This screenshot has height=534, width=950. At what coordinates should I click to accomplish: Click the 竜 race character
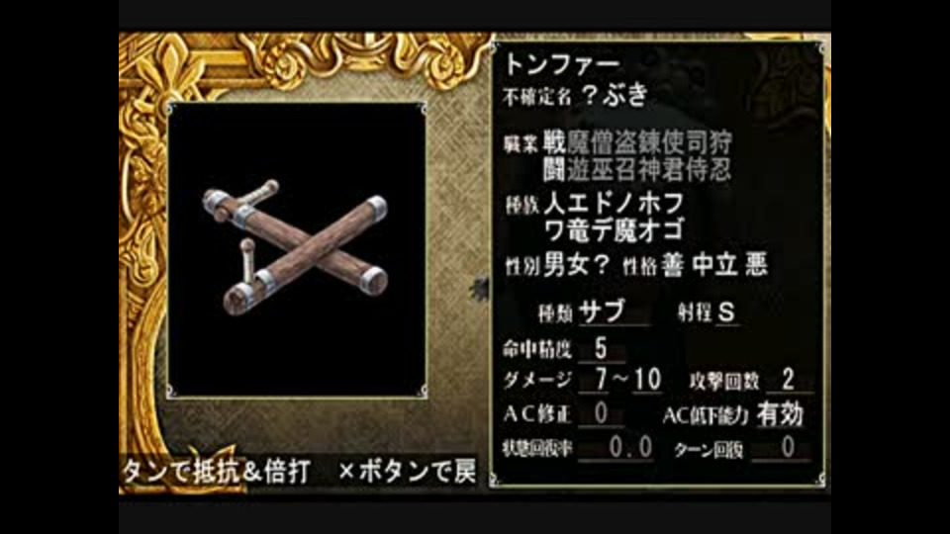[x=578, y=230]
